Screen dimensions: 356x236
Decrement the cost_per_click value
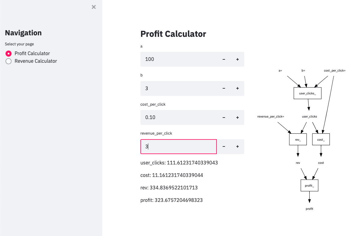click(224, 118)
